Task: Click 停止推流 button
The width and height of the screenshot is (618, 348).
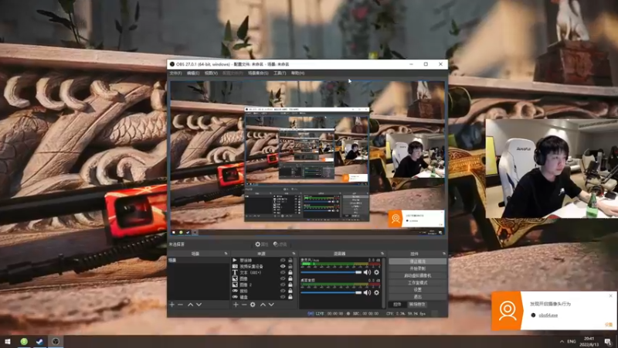Action: pos(417,261)
